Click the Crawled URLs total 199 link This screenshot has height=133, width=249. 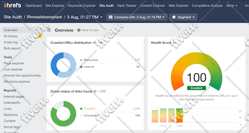tap(100, 43)
